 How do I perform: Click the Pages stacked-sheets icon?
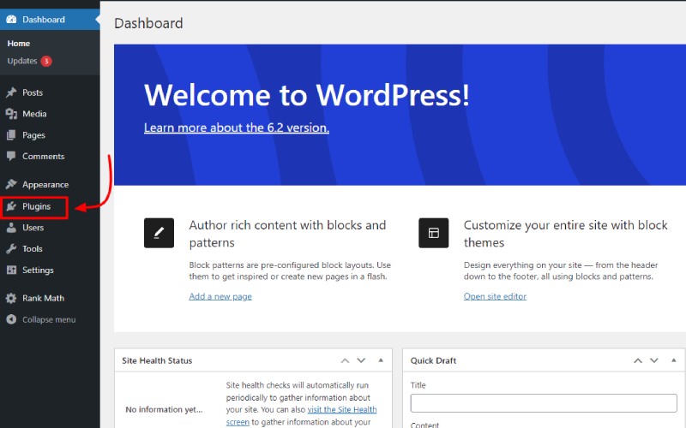[x=11, y=135]
